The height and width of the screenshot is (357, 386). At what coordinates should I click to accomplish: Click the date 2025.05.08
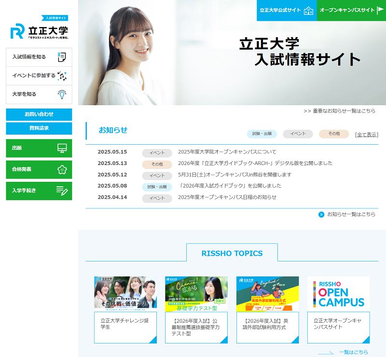(x=112, y=186)
